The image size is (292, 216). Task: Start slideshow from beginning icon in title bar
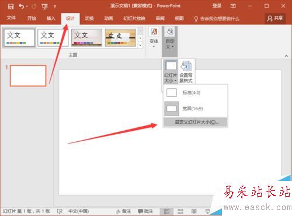[x=44, y=6]
